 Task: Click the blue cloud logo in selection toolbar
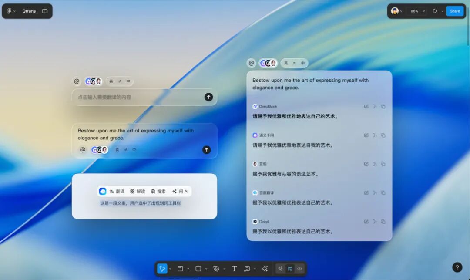pyautogui.click(x=103, y=191)
